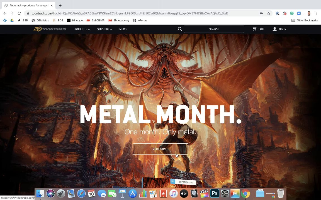The height and width of the screenshot is (200, 321).
Task: Open the 3M Academy bookmark
Action: pos(119,20)
